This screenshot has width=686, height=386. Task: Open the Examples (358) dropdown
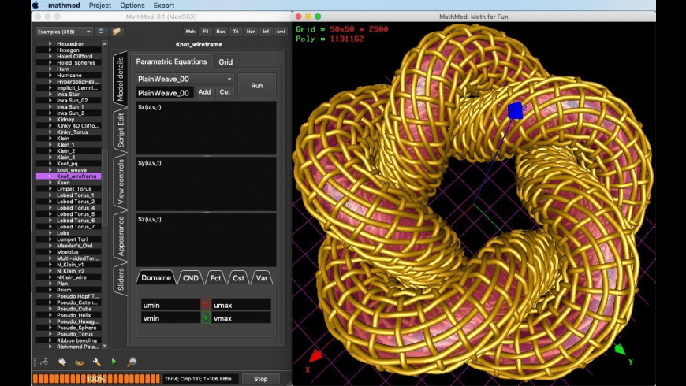[x=65, y=32]
